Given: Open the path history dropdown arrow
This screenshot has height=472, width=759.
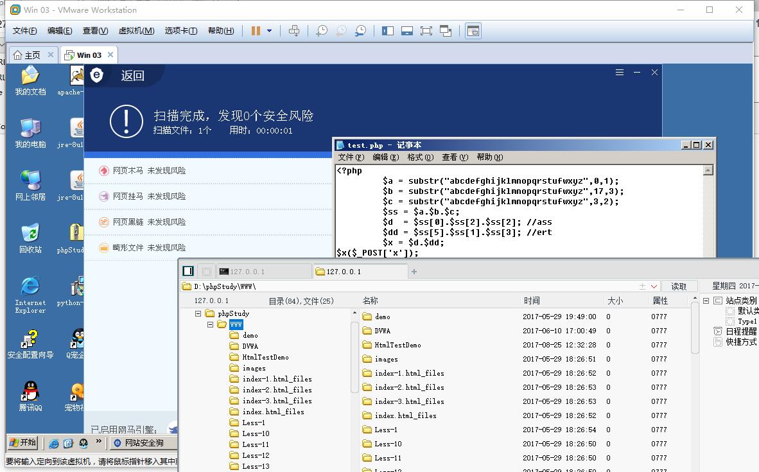Looking at the screenshot, I should 654,286.
